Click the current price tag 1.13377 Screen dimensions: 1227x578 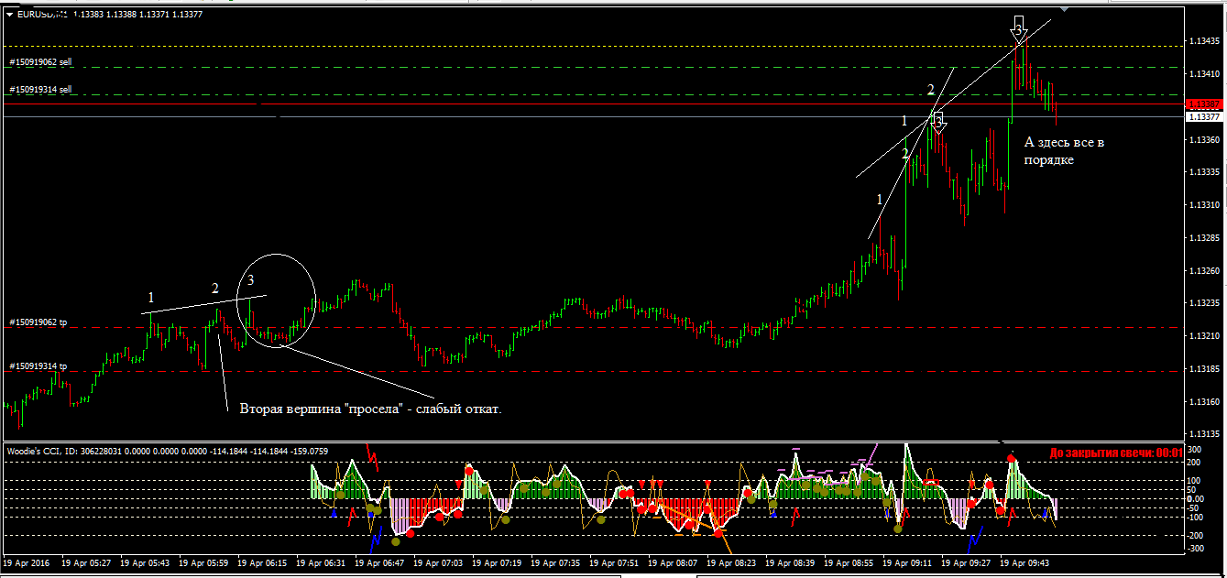coord(1202,116)
